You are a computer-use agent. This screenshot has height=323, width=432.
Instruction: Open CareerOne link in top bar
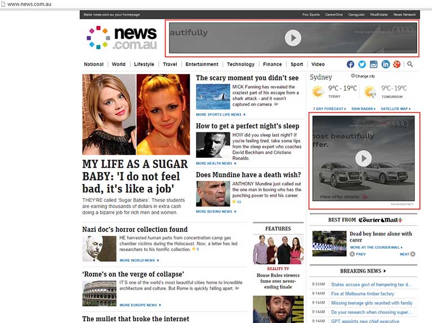[334, 15]
